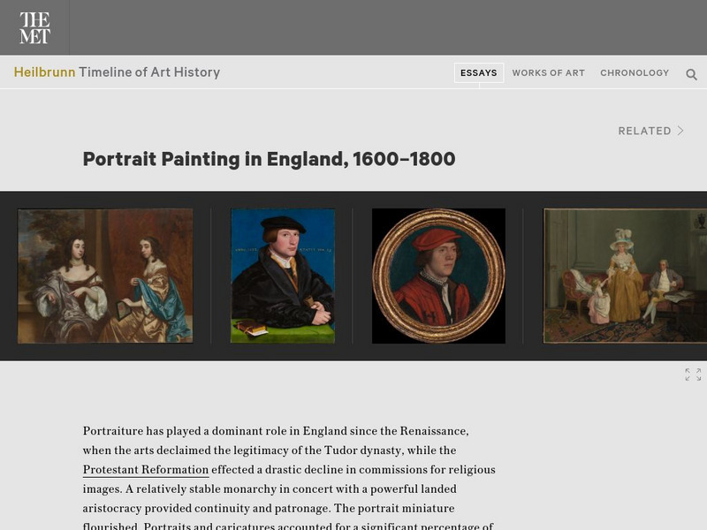Open the two women portrait thumbnail

pyautogui.click(x=105, y=276)
